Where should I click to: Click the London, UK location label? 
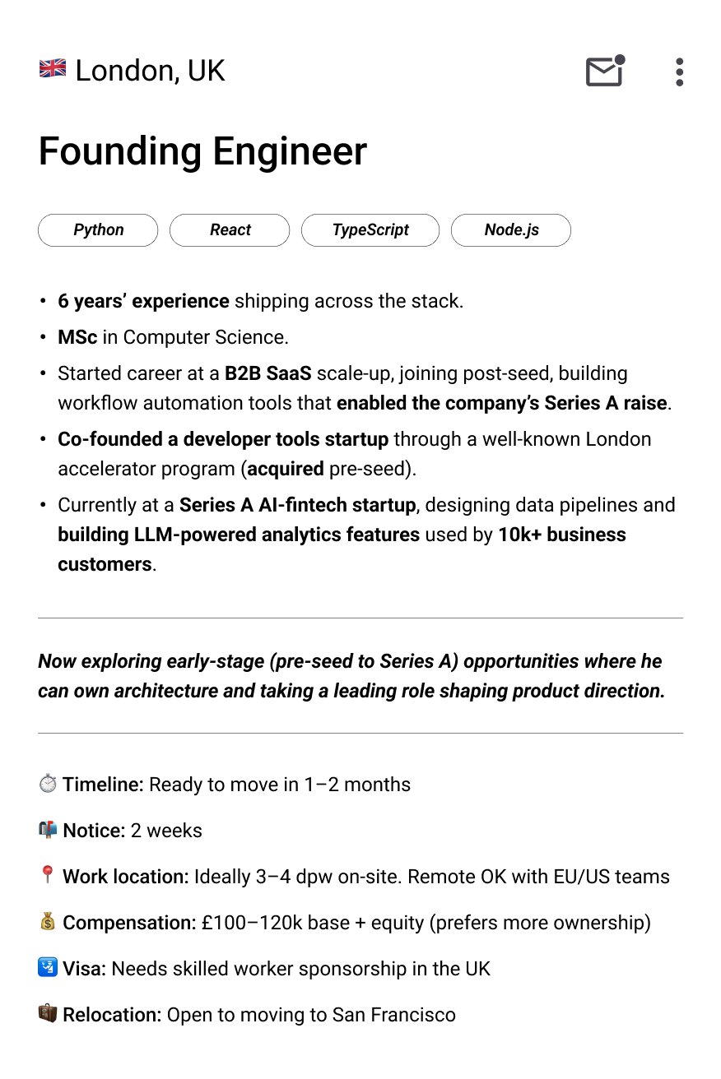coord(150,71)
